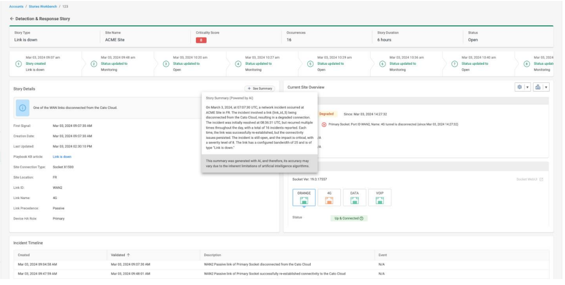The width and height of the screenshot is (565, 285).
Task: Select timeline step 7 circle at 10:40 am
Action: [x=455, y=64]
